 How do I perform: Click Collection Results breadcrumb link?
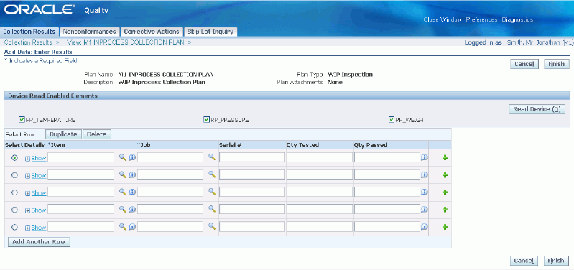(28, 42)
